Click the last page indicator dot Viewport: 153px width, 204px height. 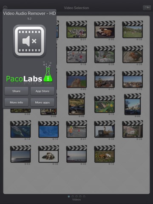pyautogui.click(x=84, y=196)
